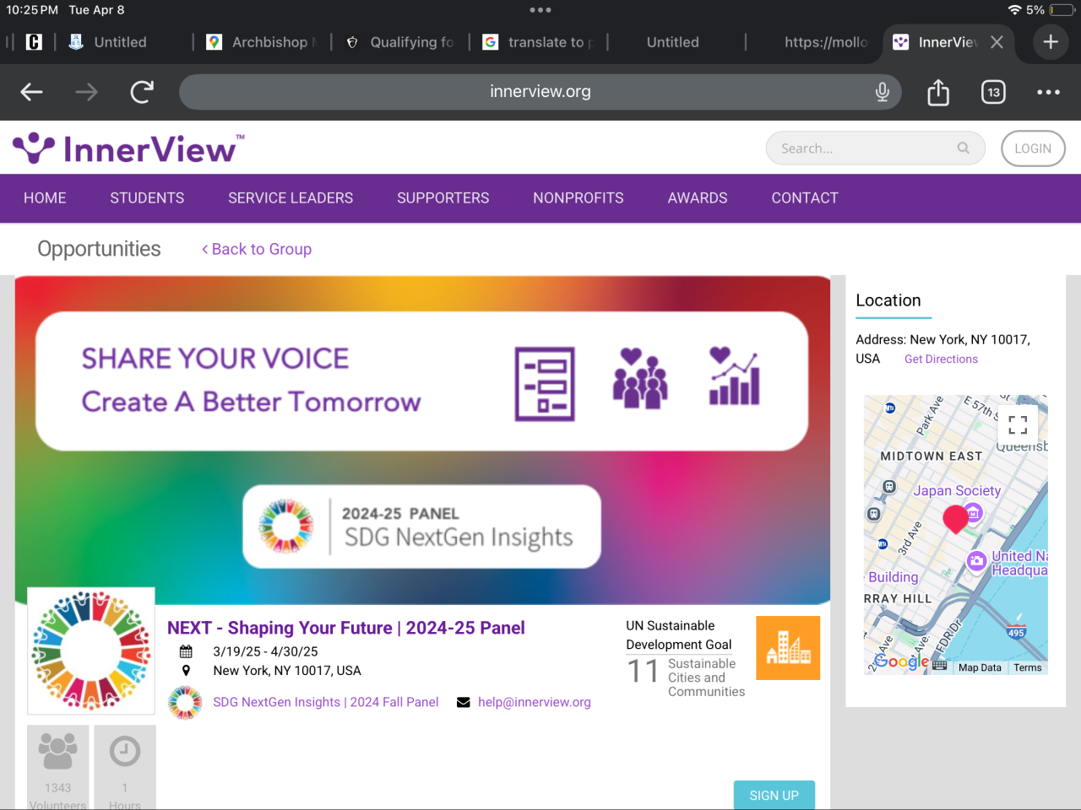Click the Wi-Fi icon in status bar
This screenshot has width=1081, height=810.
pyautogui.click(x=1014, y=10)
